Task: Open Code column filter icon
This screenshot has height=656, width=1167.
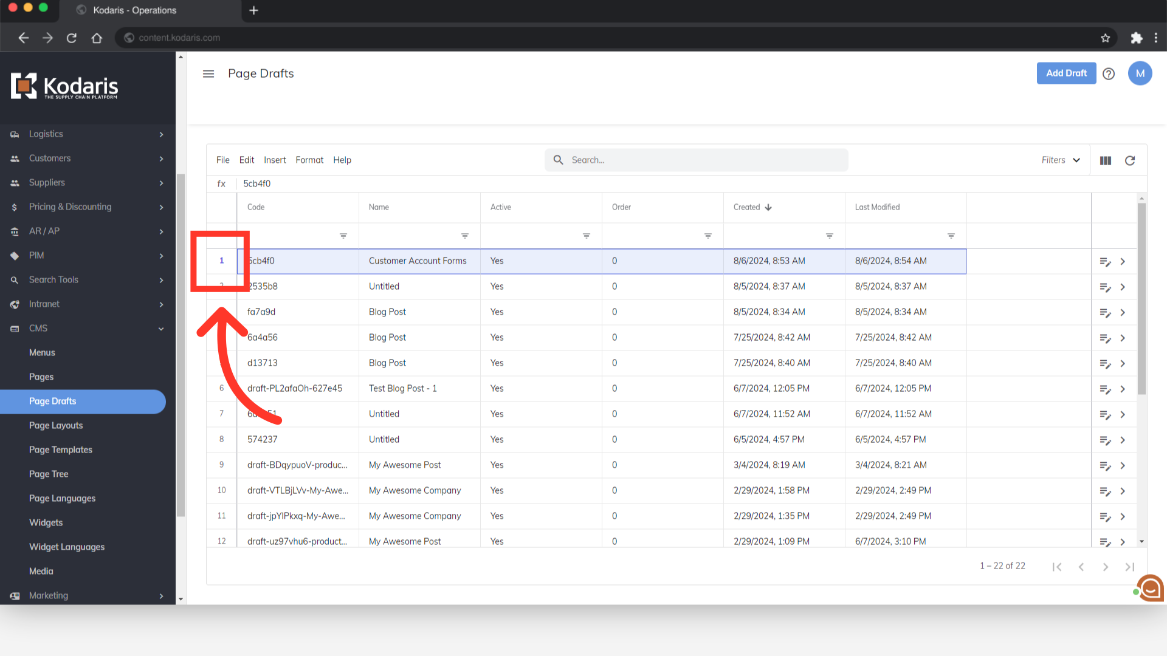Action: coord(343,236)
